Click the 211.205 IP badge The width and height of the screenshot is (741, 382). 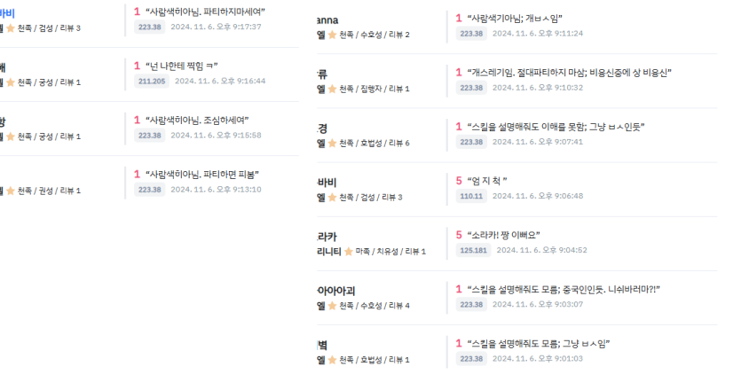(152, 81)
